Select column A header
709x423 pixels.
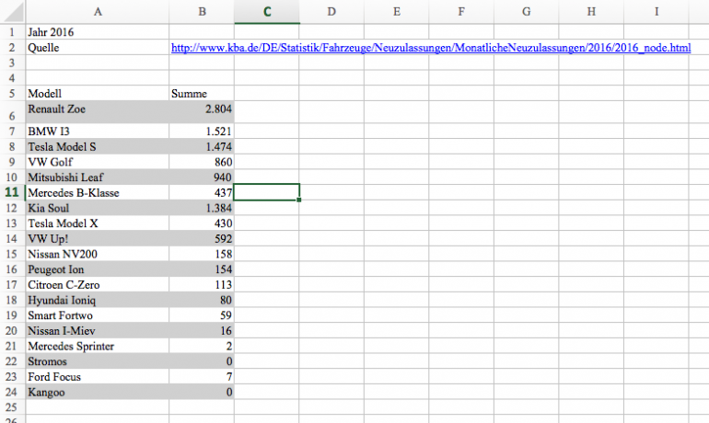pos(98,12)
